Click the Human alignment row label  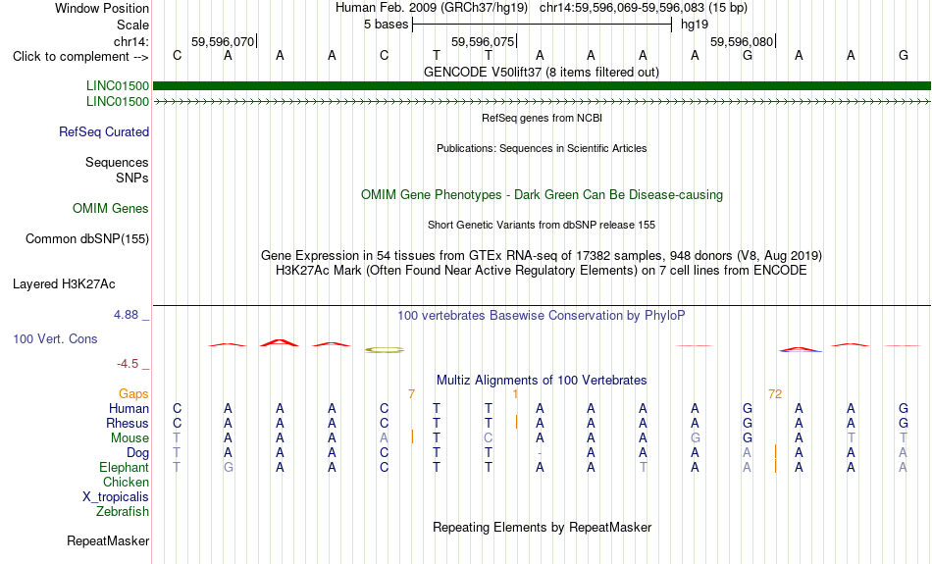[x=129, y=408]
